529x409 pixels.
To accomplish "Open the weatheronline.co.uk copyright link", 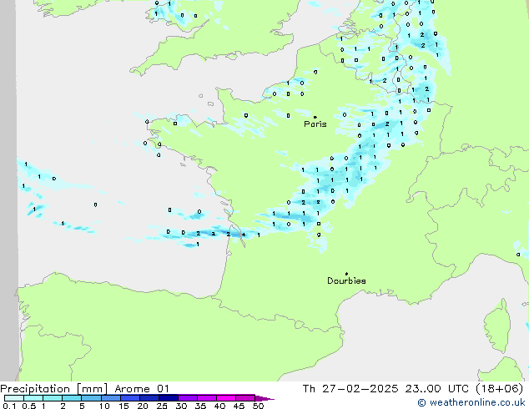I will coord(471,402).
